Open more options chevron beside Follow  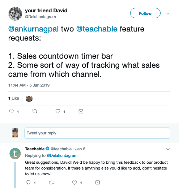pyautogui.click(x=168, y=13)
